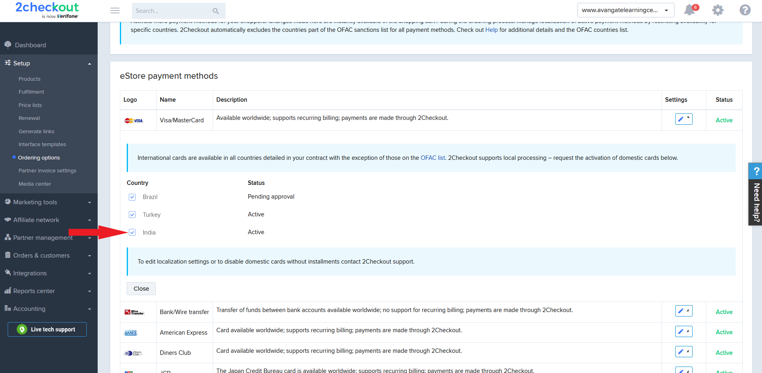Open Renewal menu item

(29, 118)
